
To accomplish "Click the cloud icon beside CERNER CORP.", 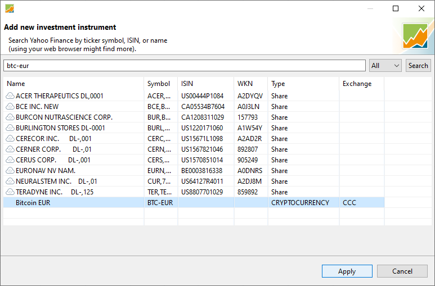I will point(10,149).
